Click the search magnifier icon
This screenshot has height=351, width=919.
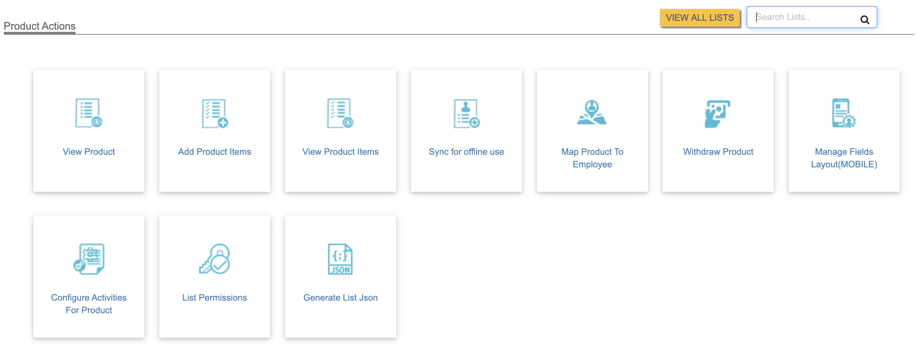pos(865,20)
